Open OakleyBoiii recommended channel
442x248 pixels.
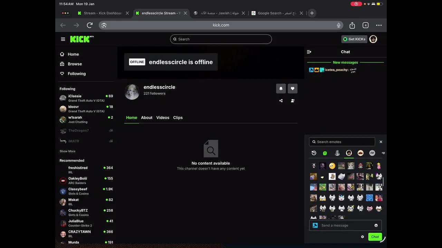(86, 180)
